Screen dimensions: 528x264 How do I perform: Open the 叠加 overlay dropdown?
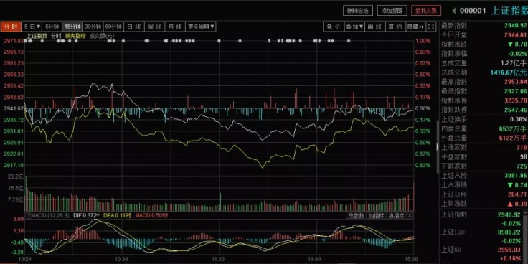[x=354, y=27]
